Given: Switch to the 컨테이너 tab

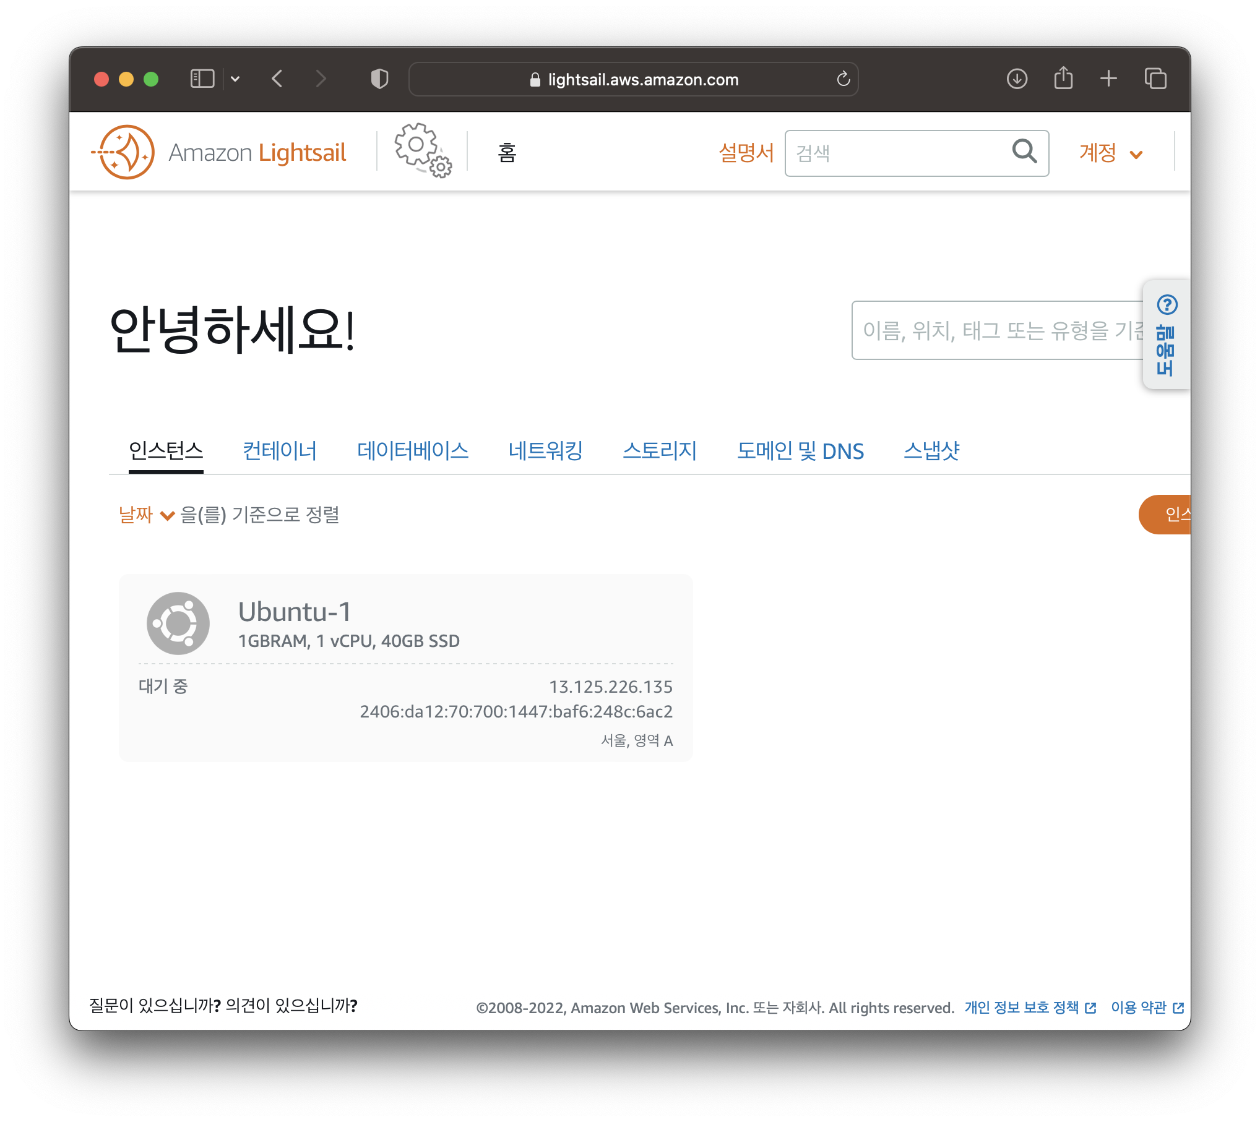Looking at the screenshot, I should tap(280, 451).
